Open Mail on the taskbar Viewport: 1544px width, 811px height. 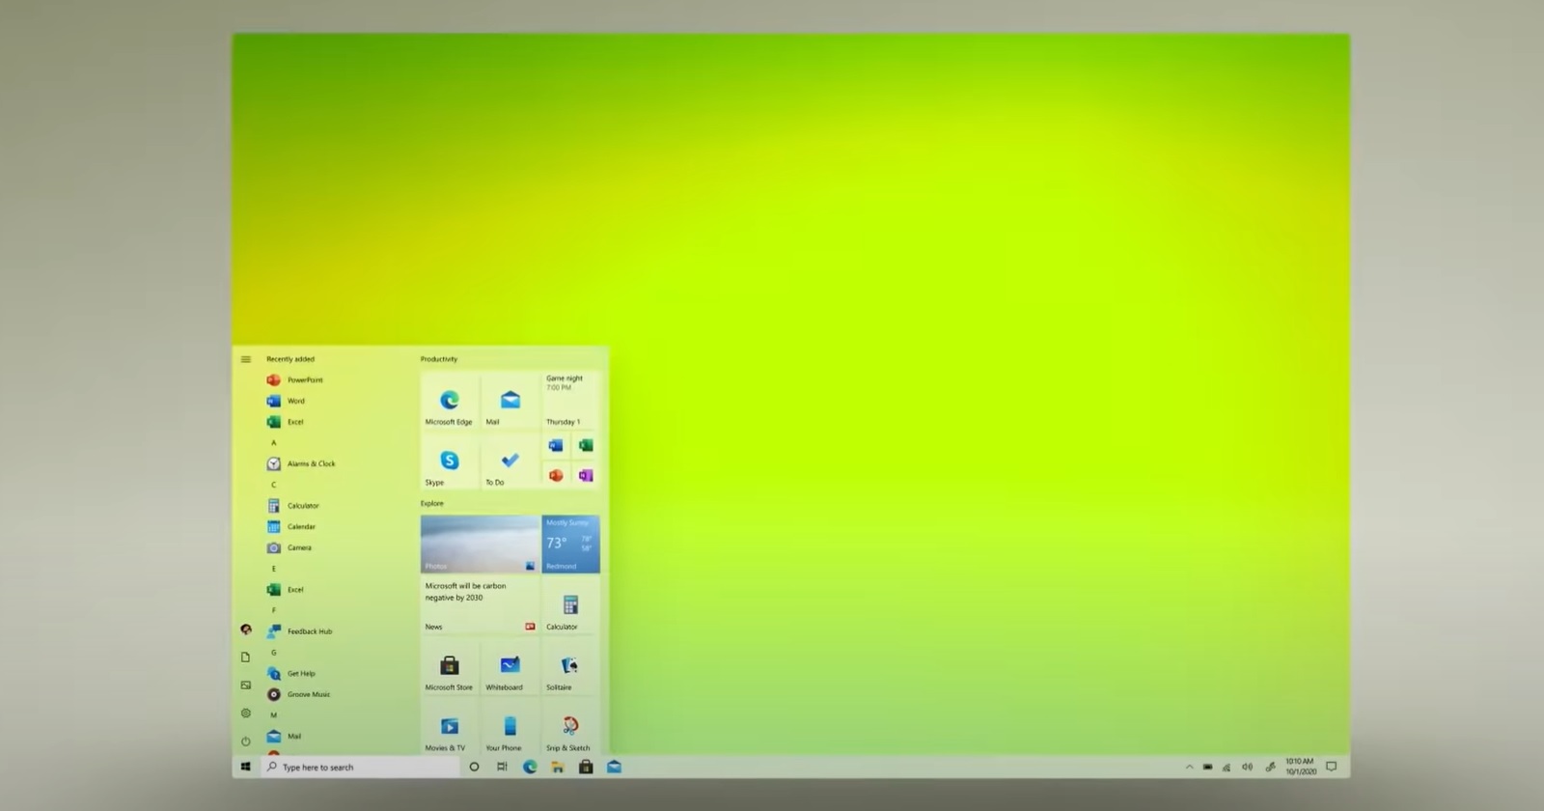[614, 767]
